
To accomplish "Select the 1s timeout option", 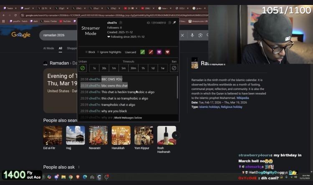I will pyautogui.click(x=94, y=68).
